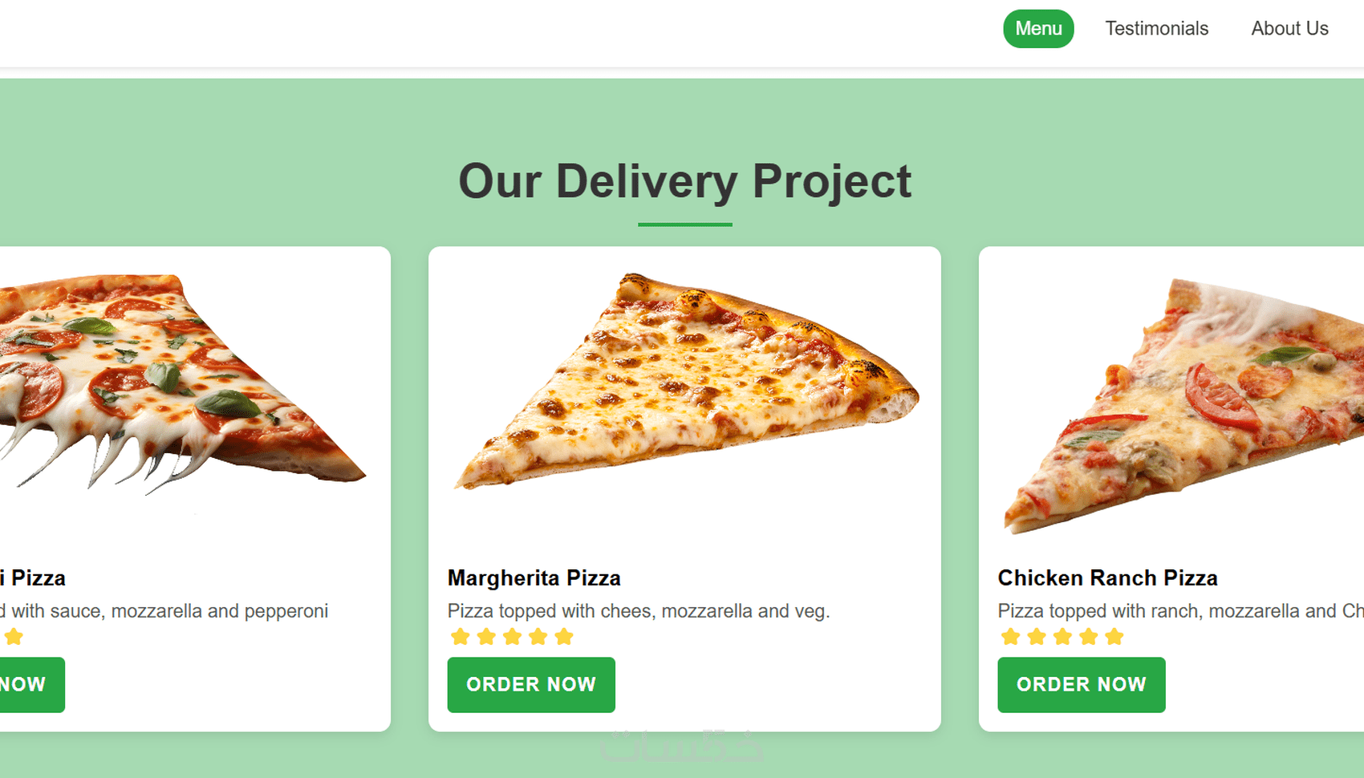Image resolution: width=1364 pixels, height=778 pixels.
Task: Select third star of Margherita Pizza rating
Action: tap(512, 637)
